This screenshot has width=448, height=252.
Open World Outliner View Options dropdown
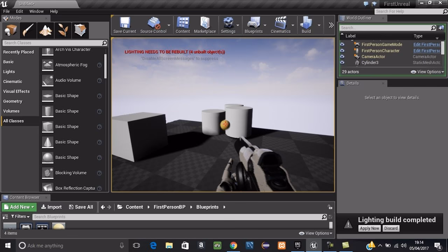(427, 72)
